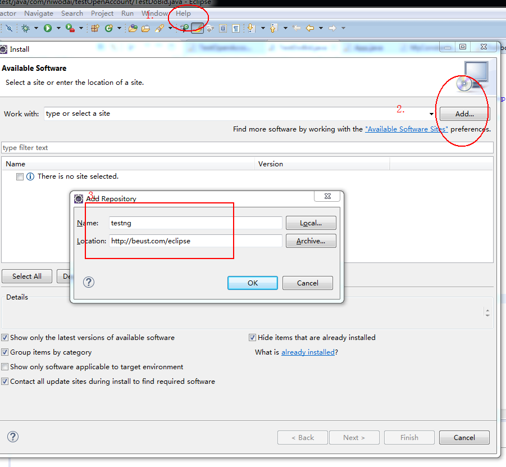506x467 pixels.
Task: Enable 'Show only software applicable to target environment'
Action: click(x=5, y=367)
